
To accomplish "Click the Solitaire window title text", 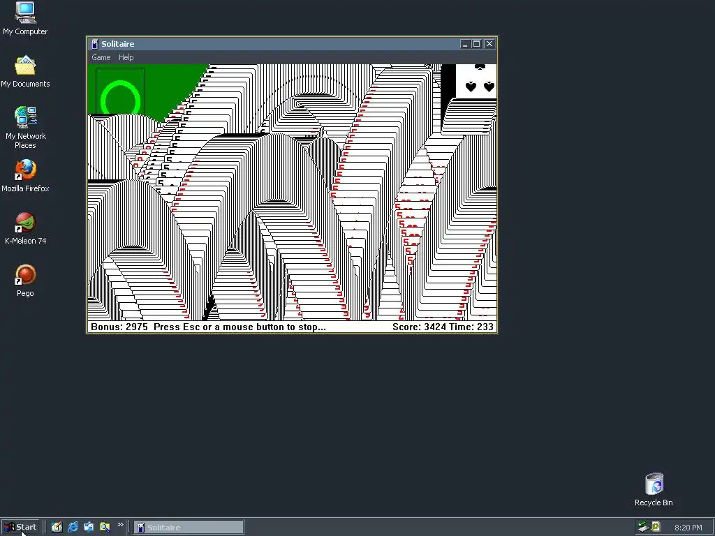I will [117, 44].
